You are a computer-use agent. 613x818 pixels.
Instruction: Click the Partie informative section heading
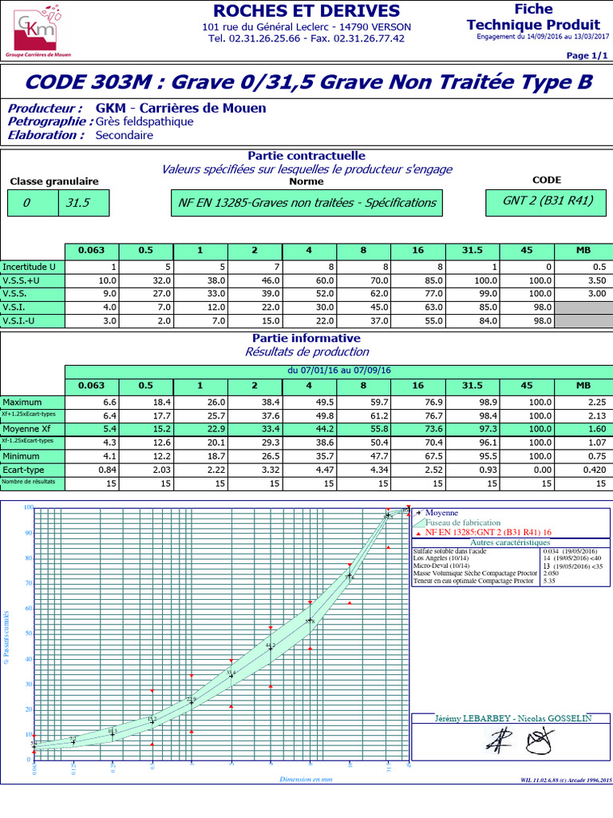pos(306,338)
